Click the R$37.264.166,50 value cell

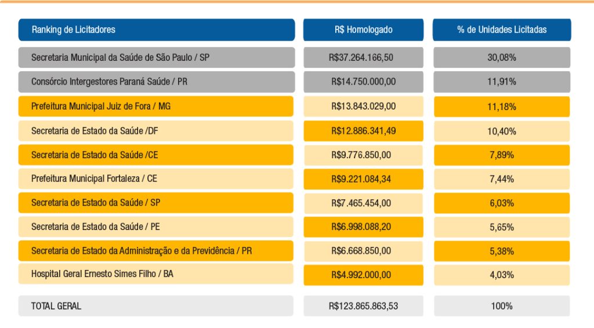click(x=363, y=57)
